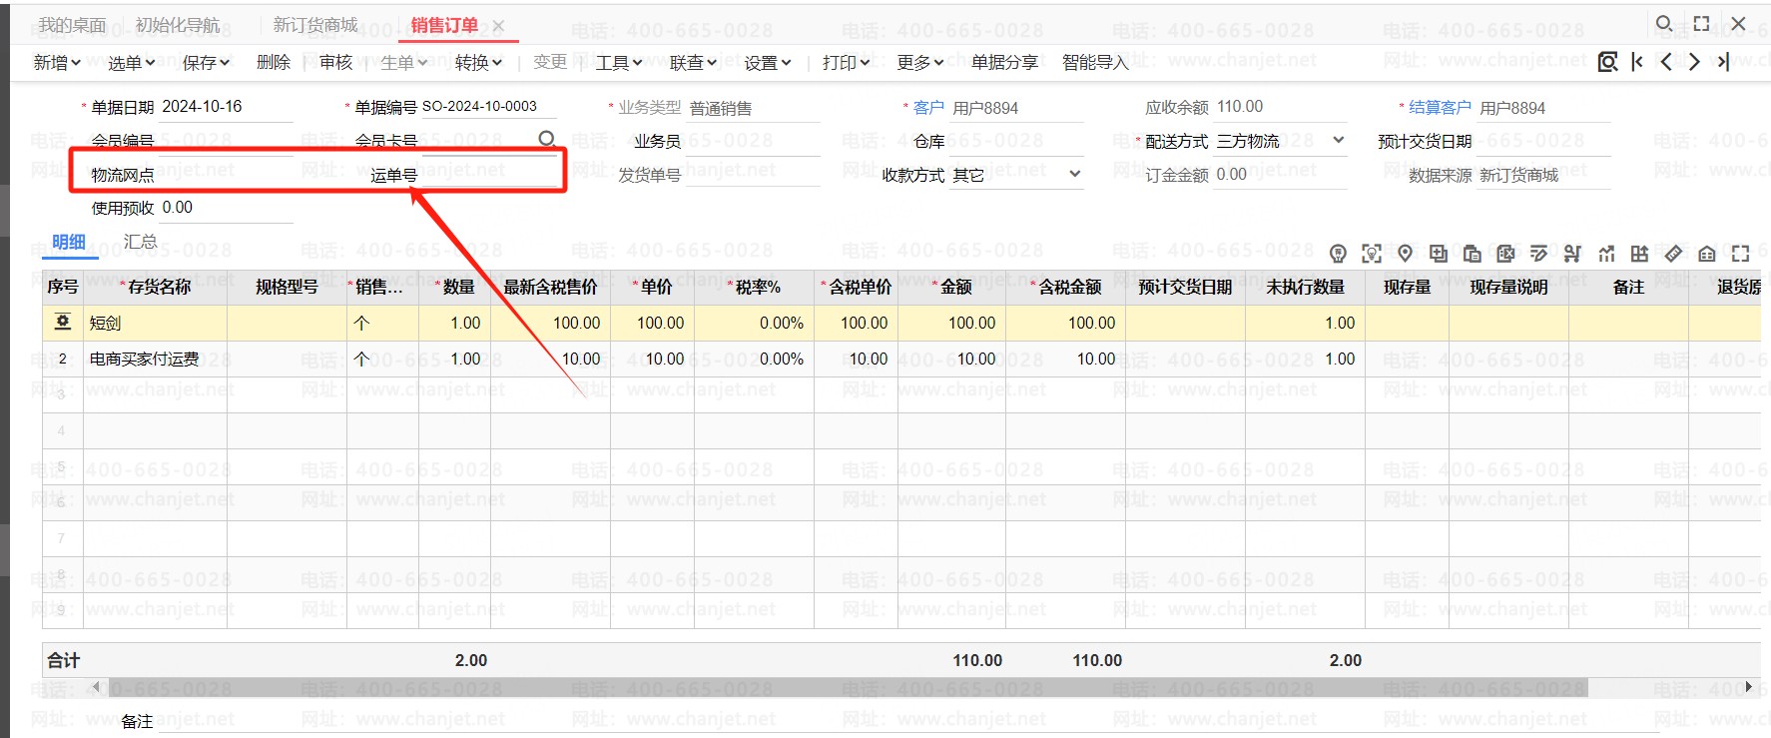
Task: Click the horizontal scrollbar thumb under the grid
Action: pyautogui.click(x=848, y=687)
